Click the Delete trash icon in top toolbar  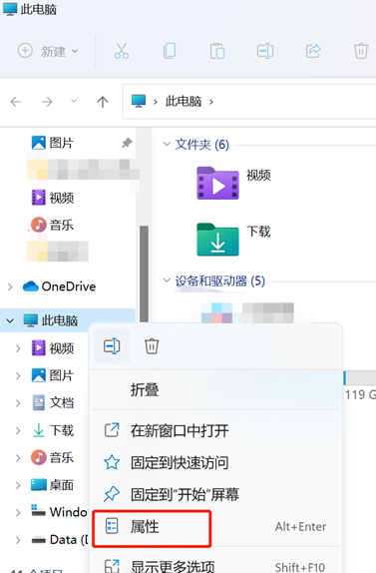[x=361, y=51]
